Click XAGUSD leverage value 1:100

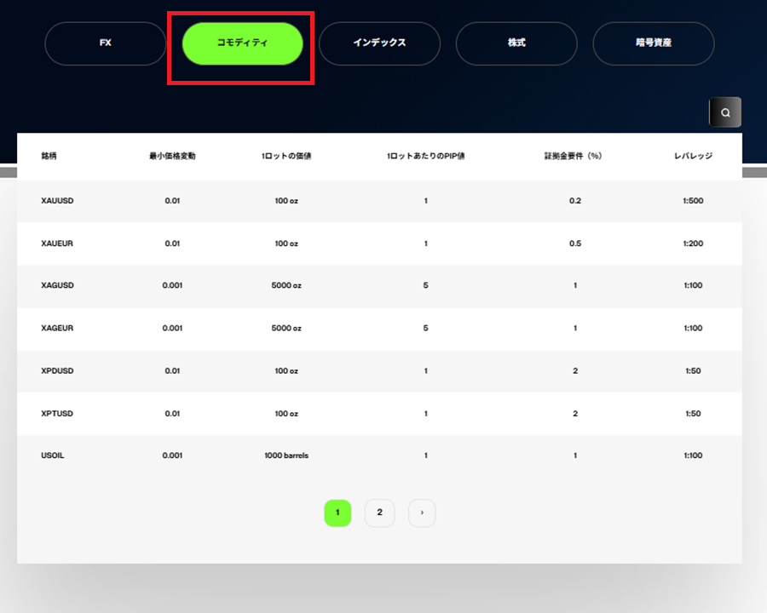(x=693, y=285)
